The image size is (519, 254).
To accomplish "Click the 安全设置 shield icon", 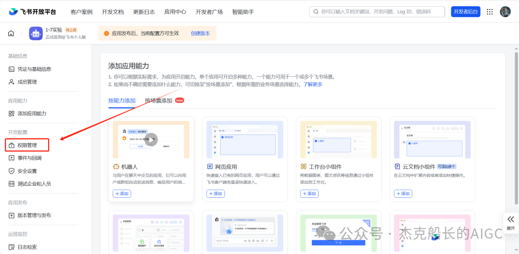I will coord(11,171).
